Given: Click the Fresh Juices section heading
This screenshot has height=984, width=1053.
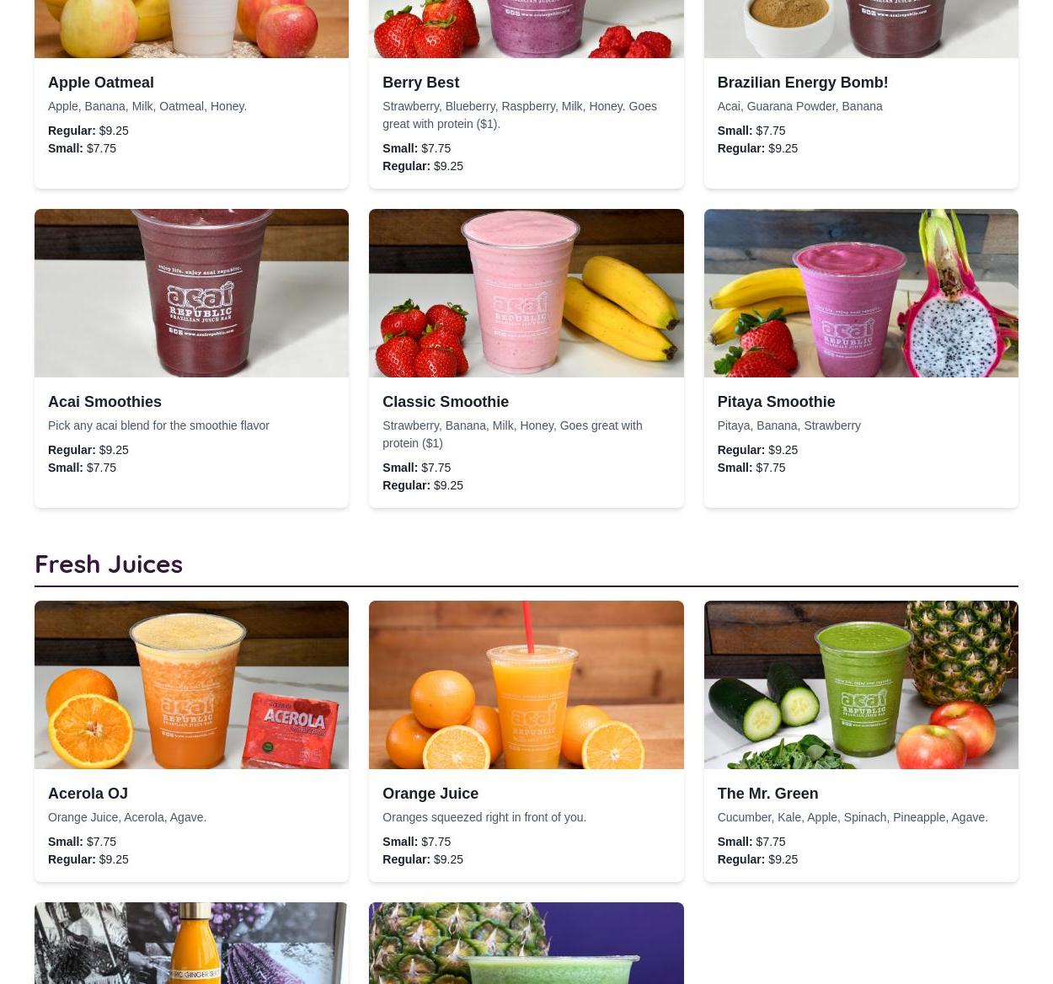Looking at the screenshot, I should [109, 564].
